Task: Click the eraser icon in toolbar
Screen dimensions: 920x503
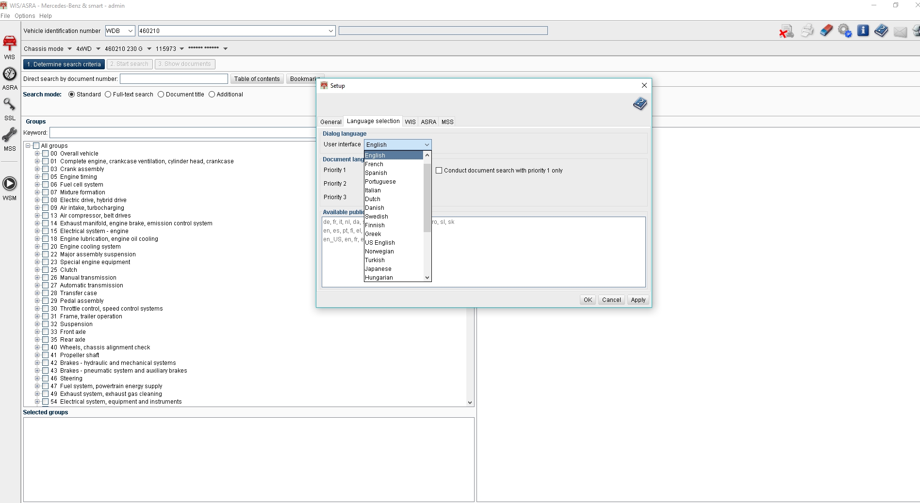Action: click(x=826, y=31)
